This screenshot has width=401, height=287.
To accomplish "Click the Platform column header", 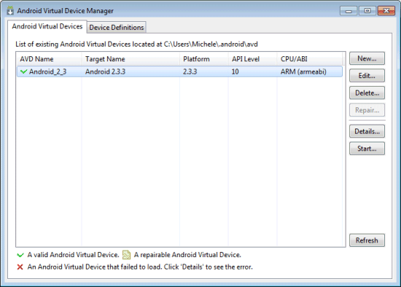I will pos(203,59).
